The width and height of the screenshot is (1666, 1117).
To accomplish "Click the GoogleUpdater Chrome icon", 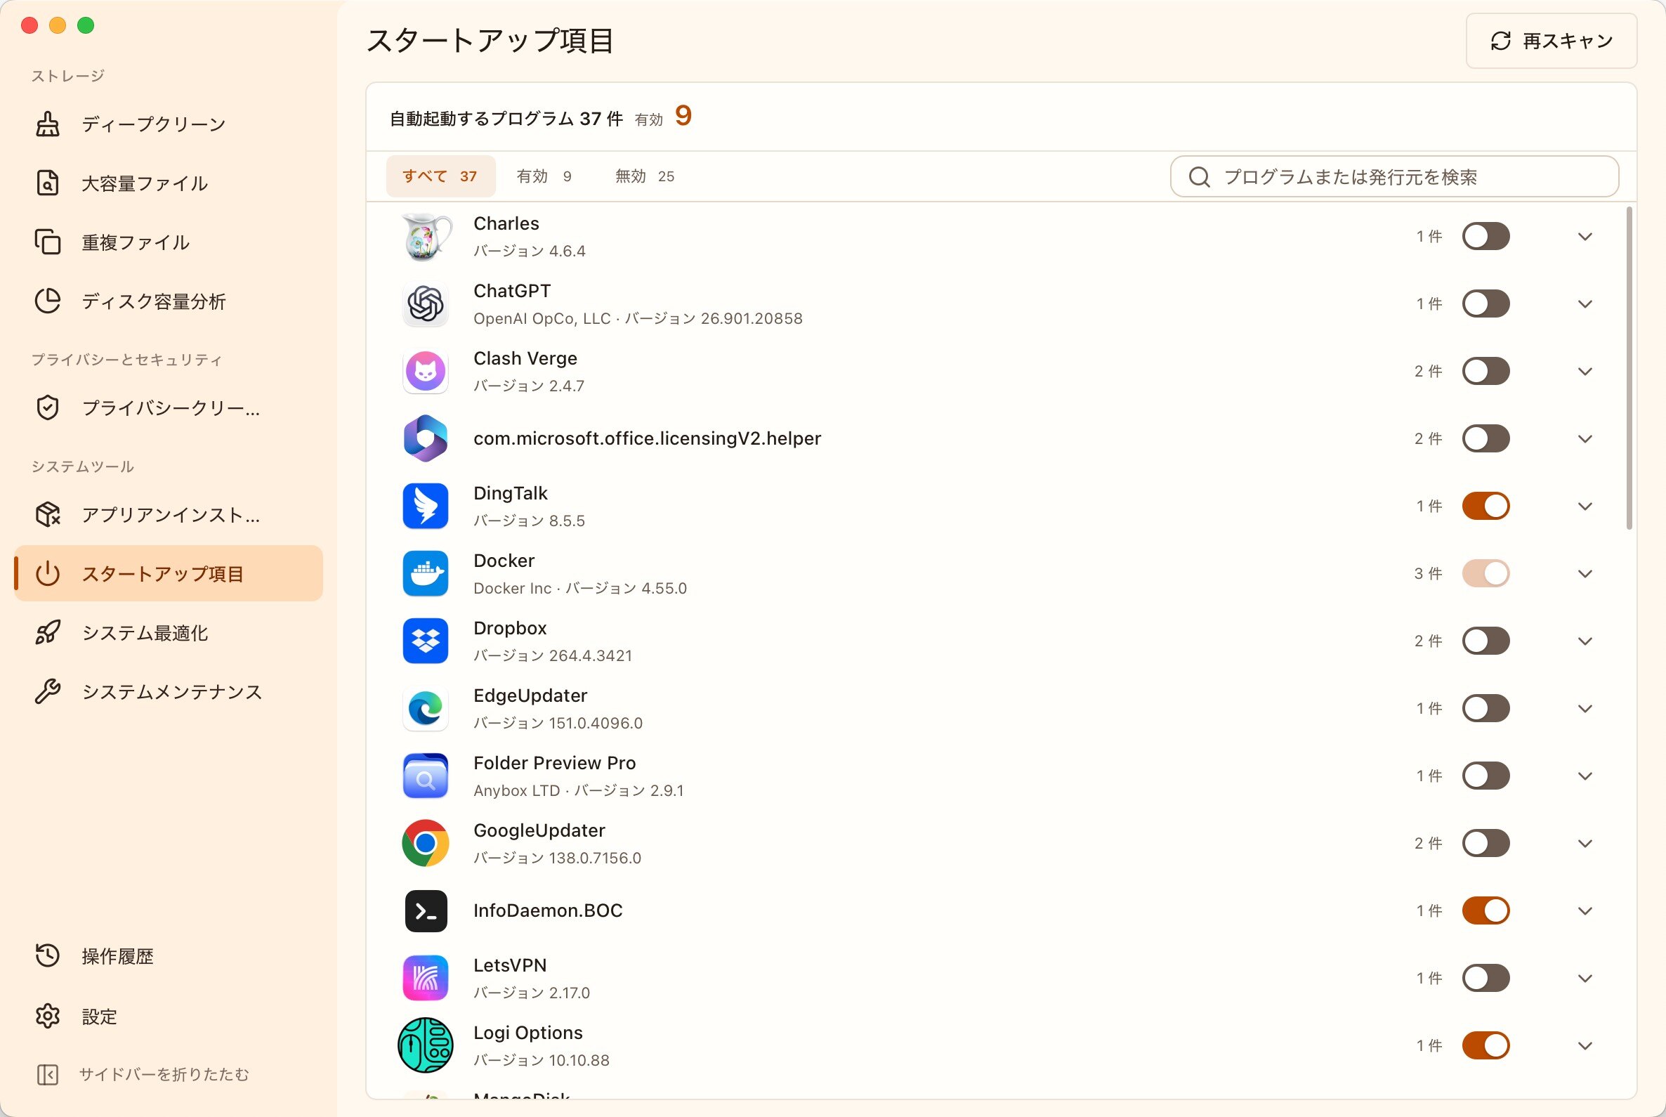I will (425, 844).
